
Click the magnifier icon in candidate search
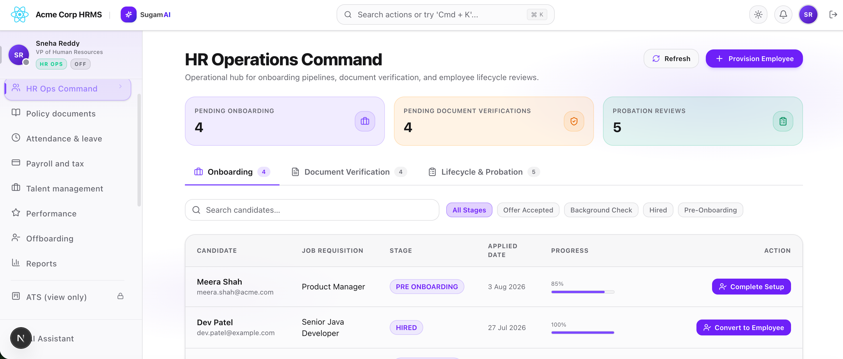196,210
